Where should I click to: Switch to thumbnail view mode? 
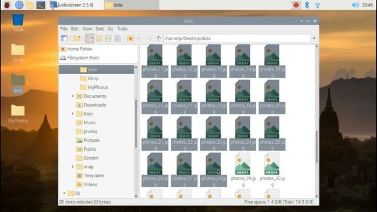coord(99,38)
